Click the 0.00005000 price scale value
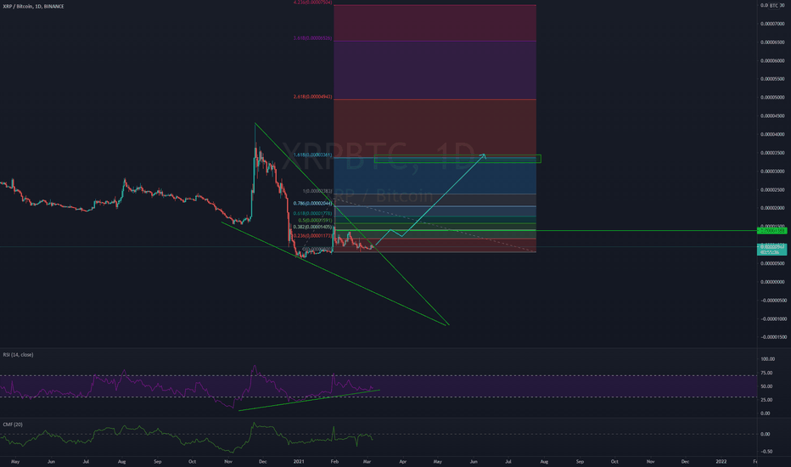Image resolution: width=791 pixels, height=467 pixels. click(x=772, y=98)
